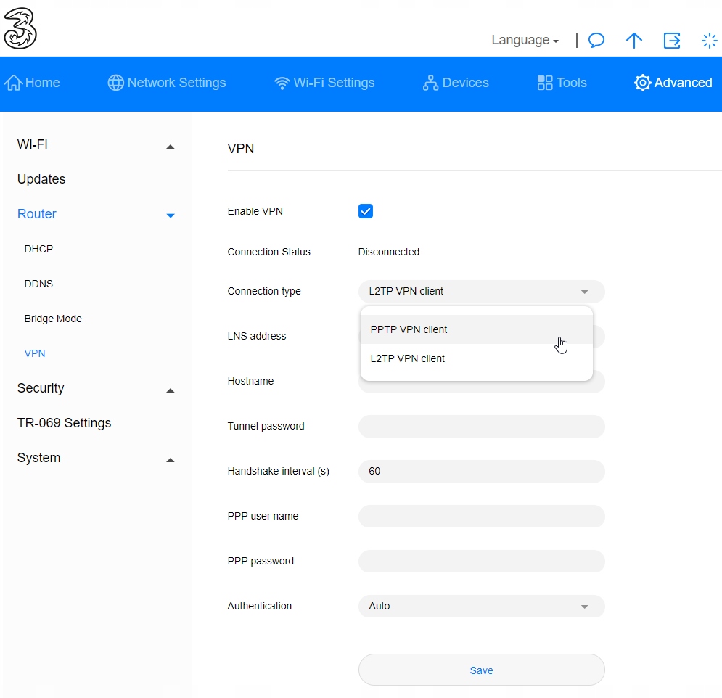Click the upward arrow update icon
The width and height of the screenshot is (722, 698).
pyautogui.click(x=634, y=41)
